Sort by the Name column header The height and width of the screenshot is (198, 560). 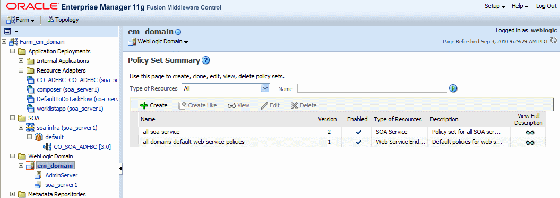(x=148, y=119)
